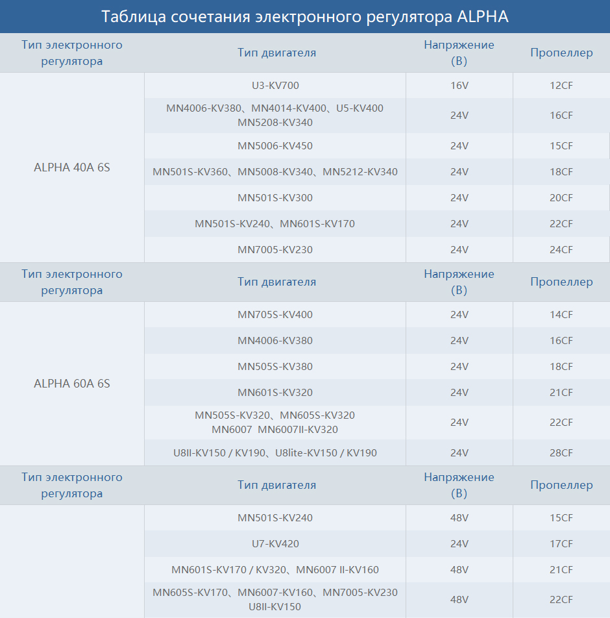Screen dimensions: 610x618
Task: Select the 17CF propeller value
Action: 561,544
